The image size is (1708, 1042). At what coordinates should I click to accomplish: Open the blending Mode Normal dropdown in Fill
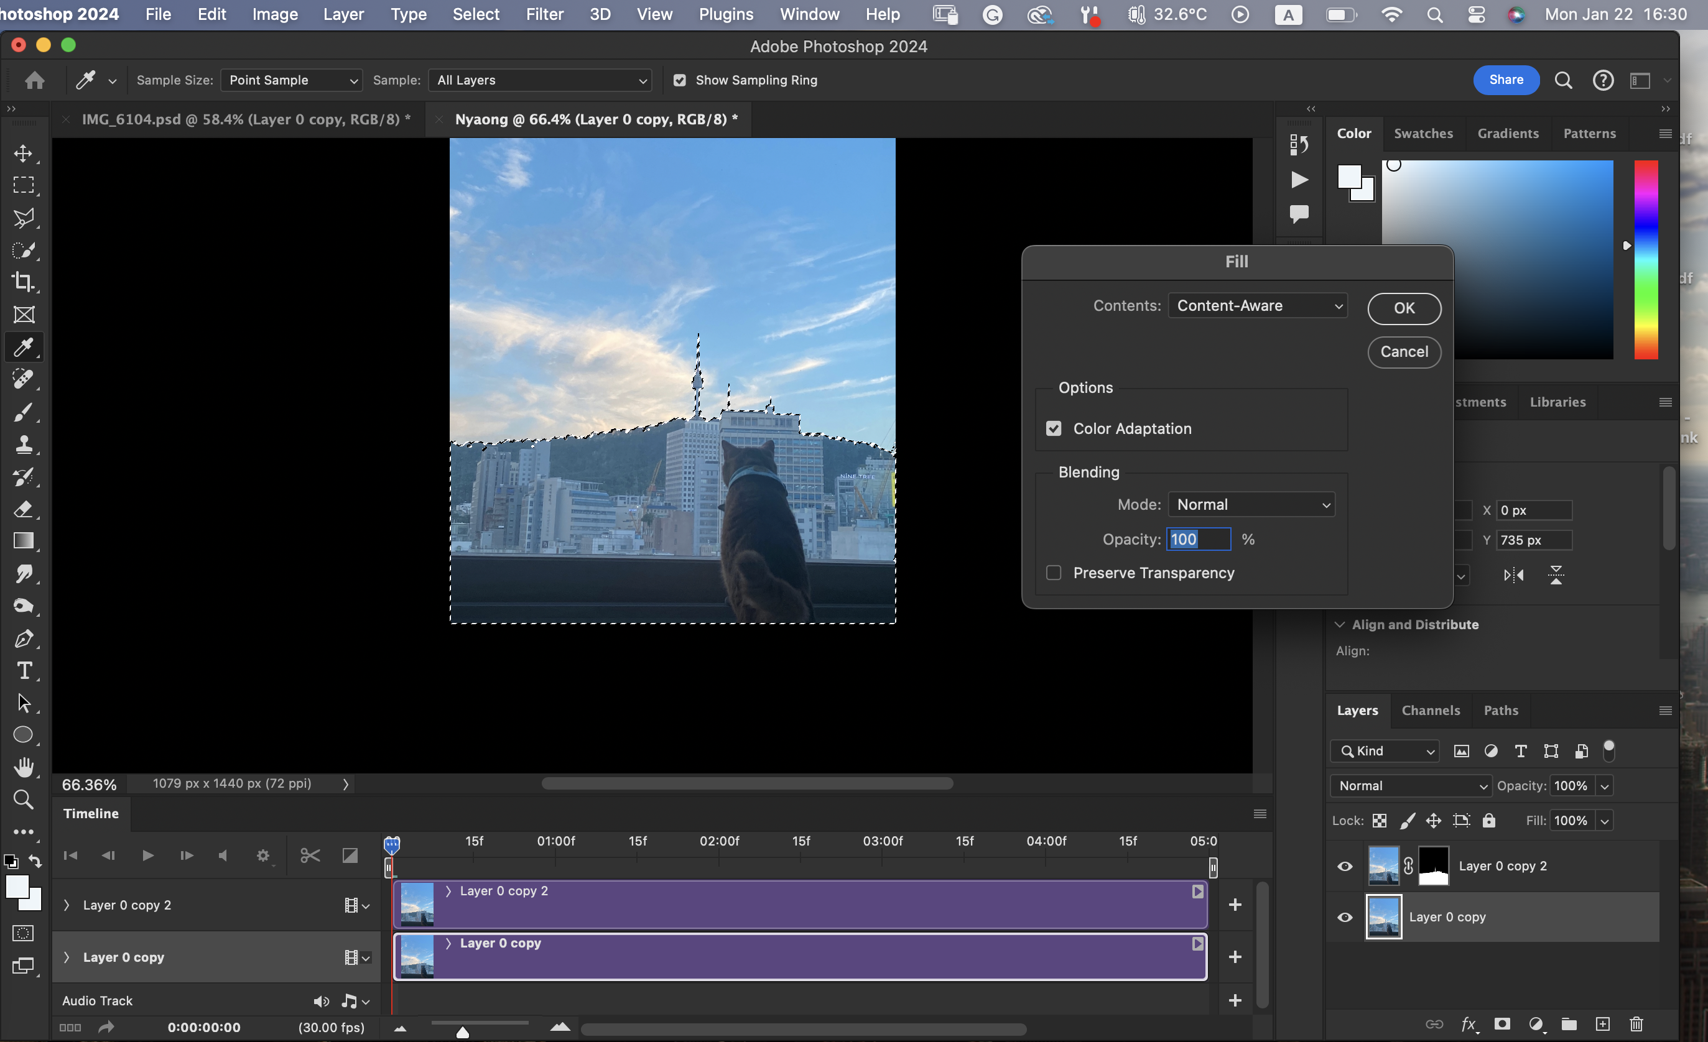(1251, 504)
